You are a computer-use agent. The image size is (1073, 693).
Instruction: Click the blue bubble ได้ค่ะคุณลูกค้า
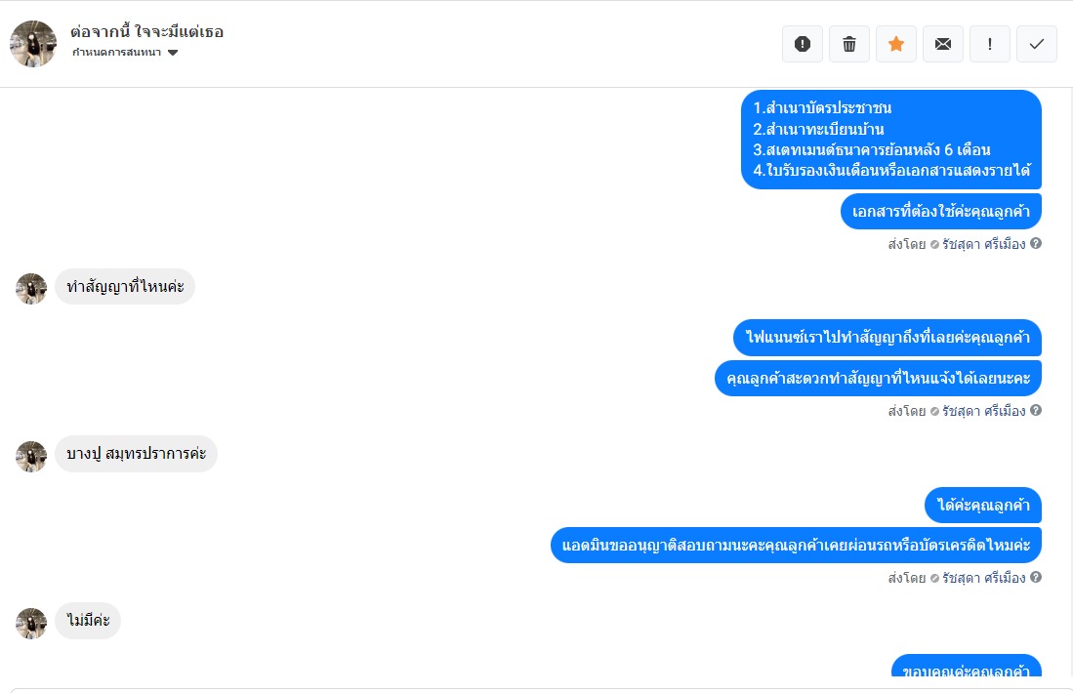983,506
